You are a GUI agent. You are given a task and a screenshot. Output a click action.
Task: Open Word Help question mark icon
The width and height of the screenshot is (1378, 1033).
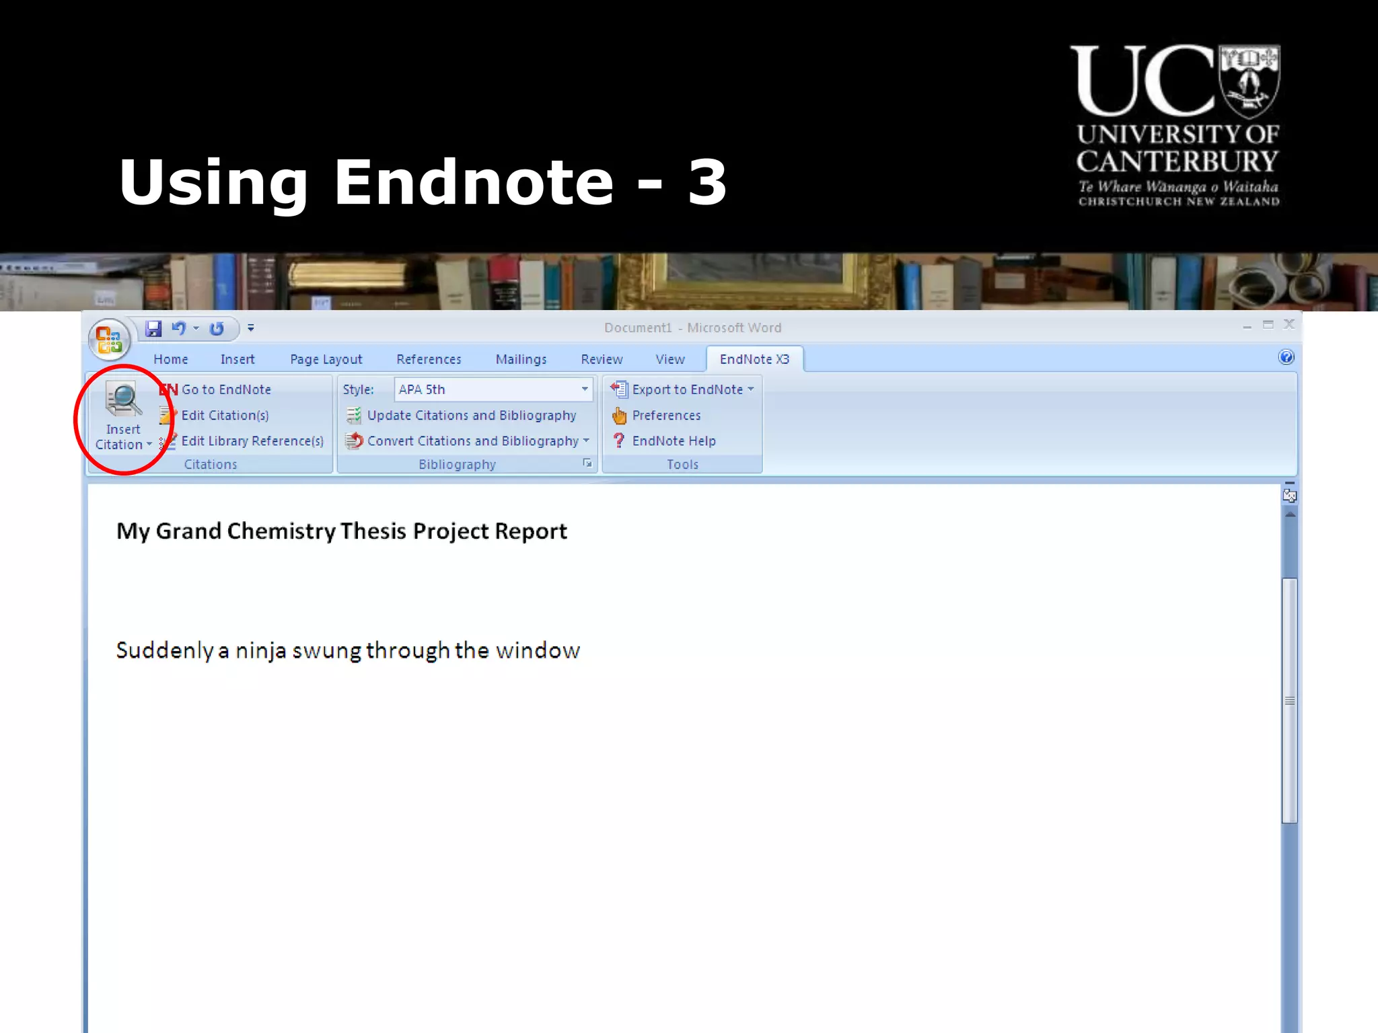(x=1286, y=357)
